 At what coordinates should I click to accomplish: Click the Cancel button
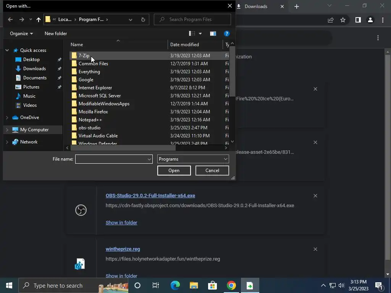tap(212, 171)
